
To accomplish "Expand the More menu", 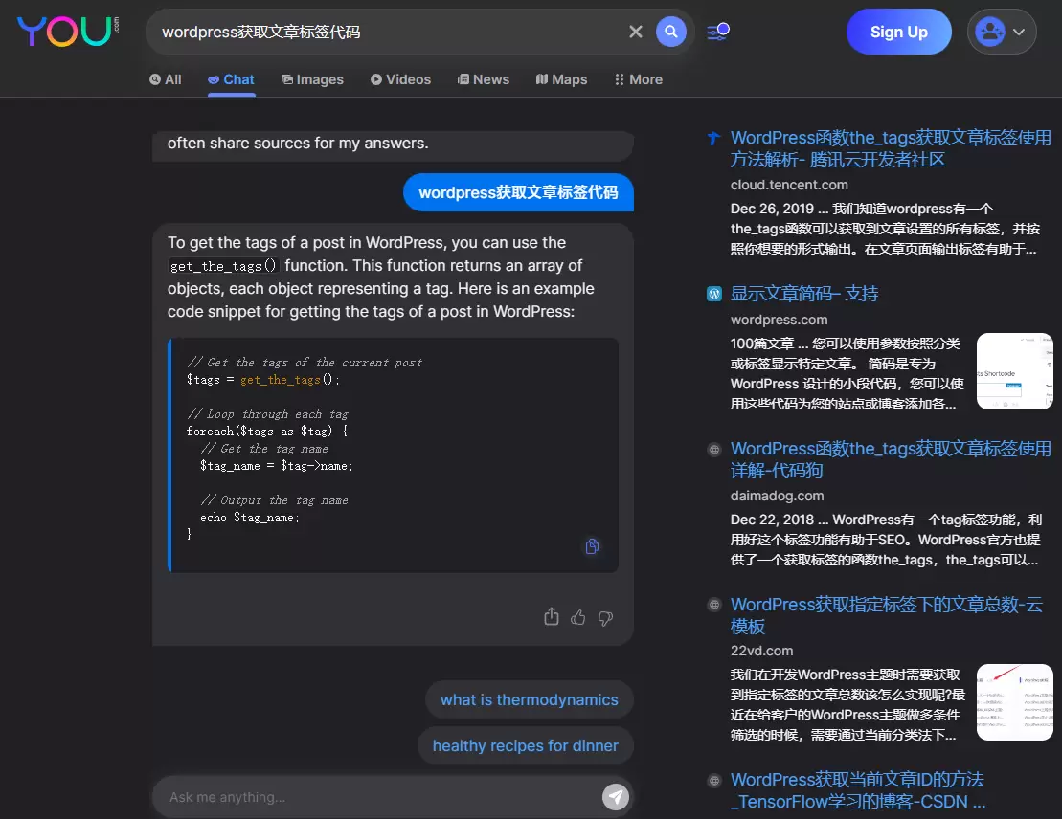I will [x=638, y=79].
